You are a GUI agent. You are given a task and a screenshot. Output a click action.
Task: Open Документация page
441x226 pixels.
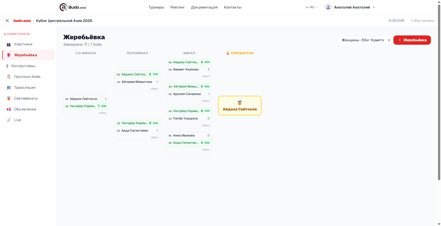tap(204, 7)
